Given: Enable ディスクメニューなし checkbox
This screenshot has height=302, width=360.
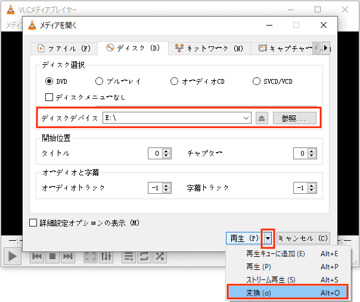Looking at the screenshot, I should point(49,97).
